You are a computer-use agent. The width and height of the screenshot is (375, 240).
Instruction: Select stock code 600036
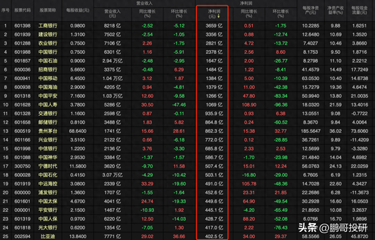tap(22, 70)
